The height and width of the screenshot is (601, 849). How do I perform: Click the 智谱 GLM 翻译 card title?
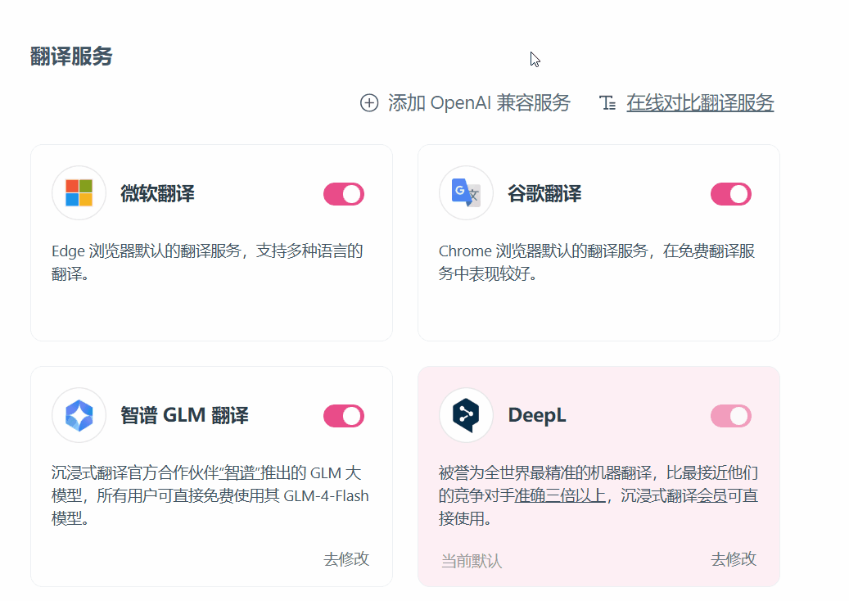[x=185, y=415]
